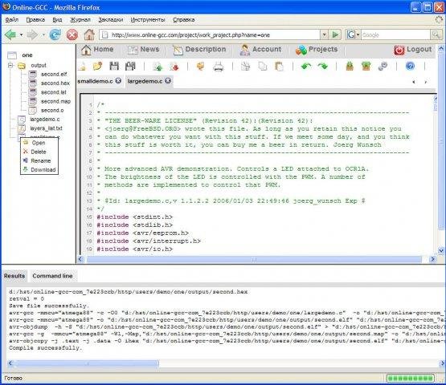Switch to the Command line tab
446x385 pixels.
pos(52,276)
